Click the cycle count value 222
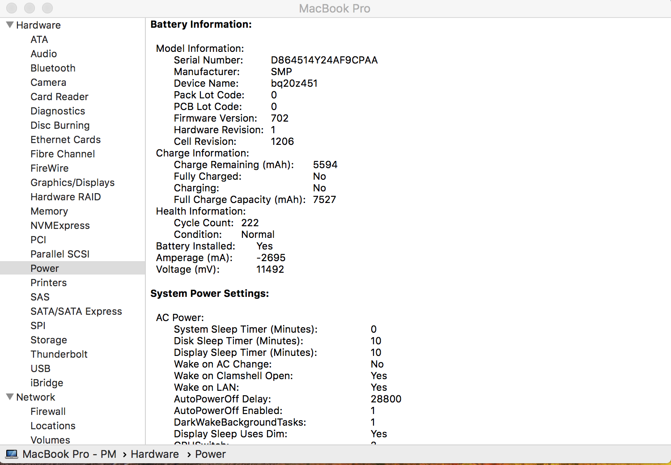The height and width of the screenshot is (465, 671). [x=250, y=223]
